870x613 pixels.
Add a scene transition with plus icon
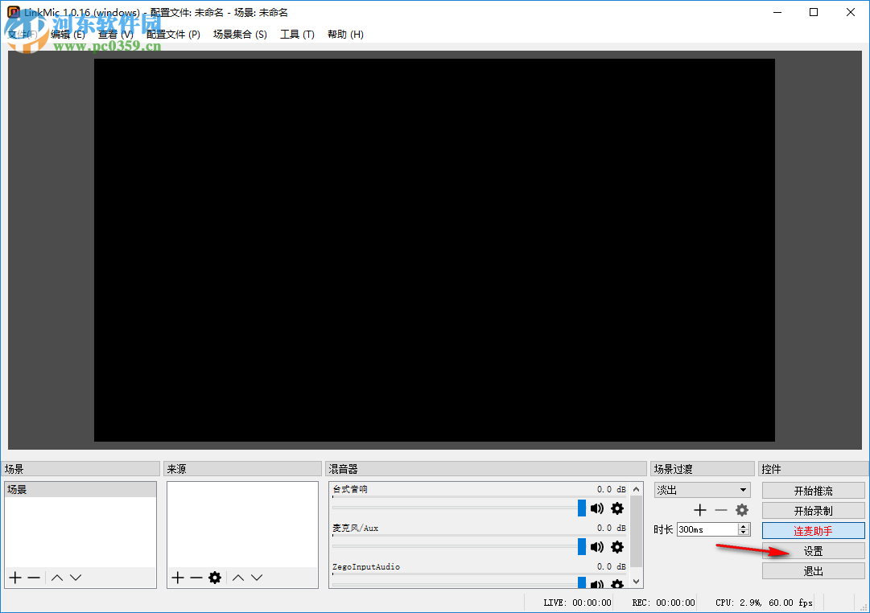click(x=699, y=509)
